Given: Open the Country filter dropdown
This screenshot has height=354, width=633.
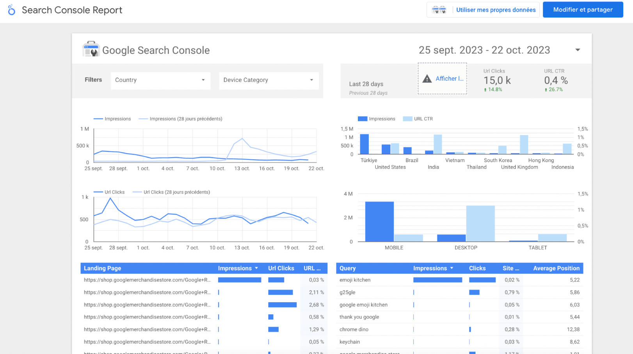Looking at the screenshot, I should pos(160,80).
